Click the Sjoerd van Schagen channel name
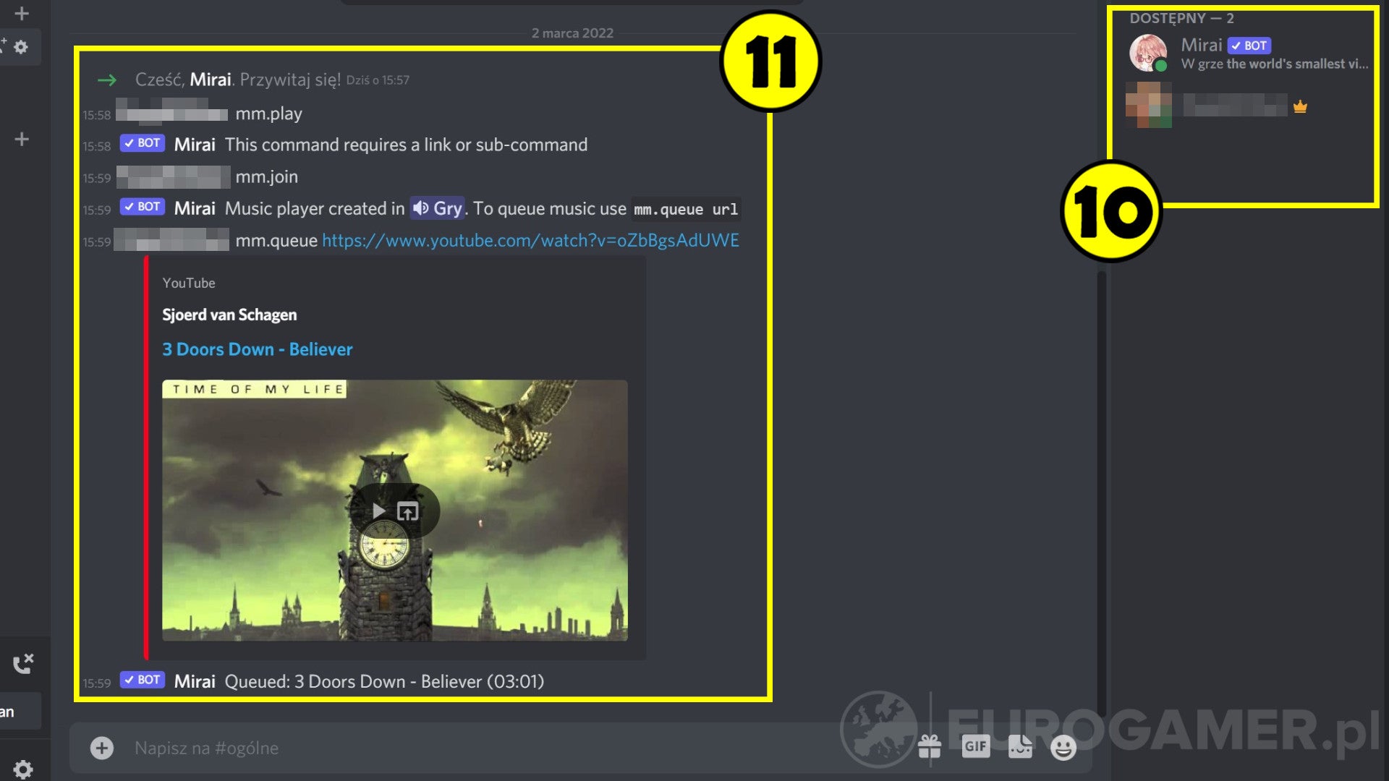 point(229,315)
